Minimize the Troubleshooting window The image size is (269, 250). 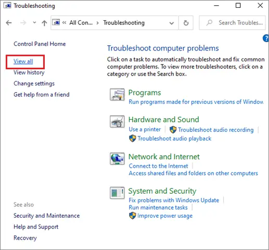click(216, 6)
